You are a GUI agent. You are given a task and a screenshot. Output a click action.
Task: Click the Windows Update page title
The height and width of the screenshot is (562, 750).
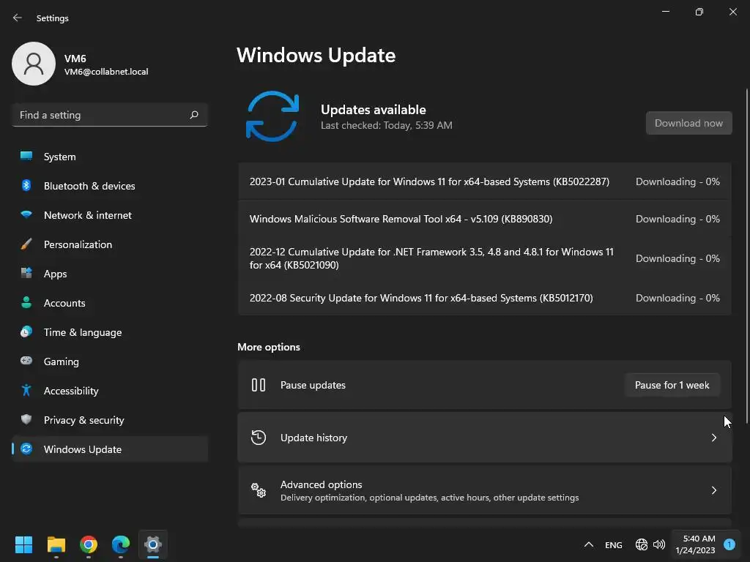point(316,55)
